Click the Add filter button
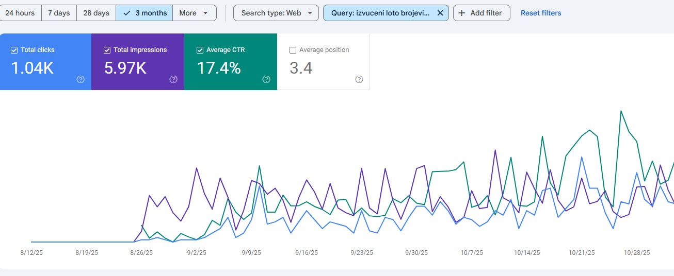This screenshot has width=674, height=276. coord(481,13)
